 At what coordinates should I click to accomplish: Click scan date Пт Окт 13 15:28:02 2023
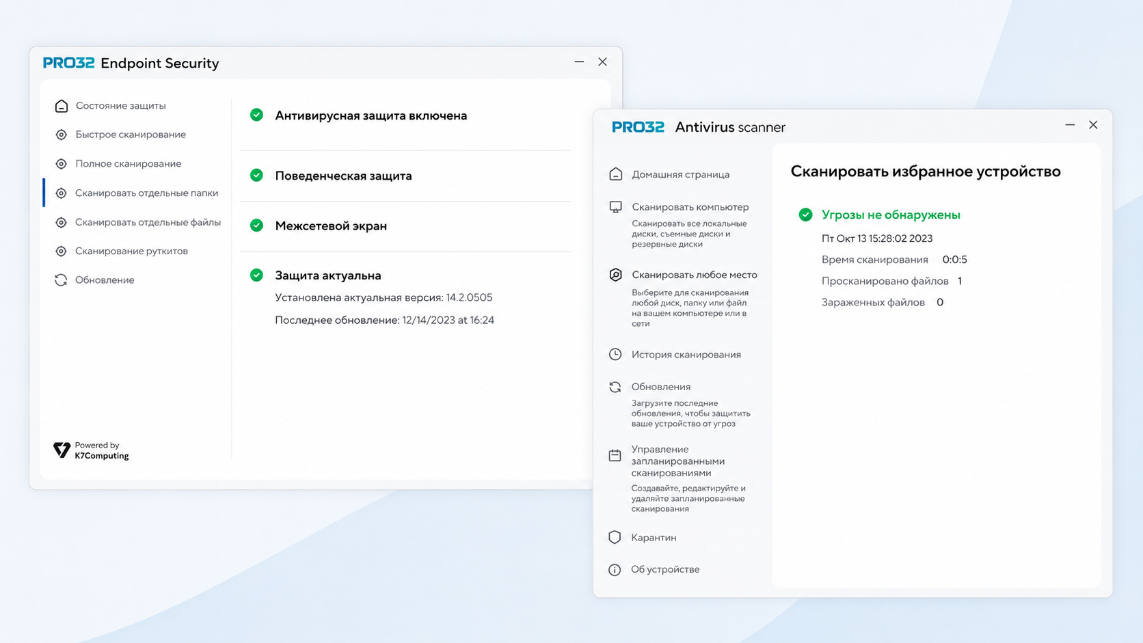(877, 238)
